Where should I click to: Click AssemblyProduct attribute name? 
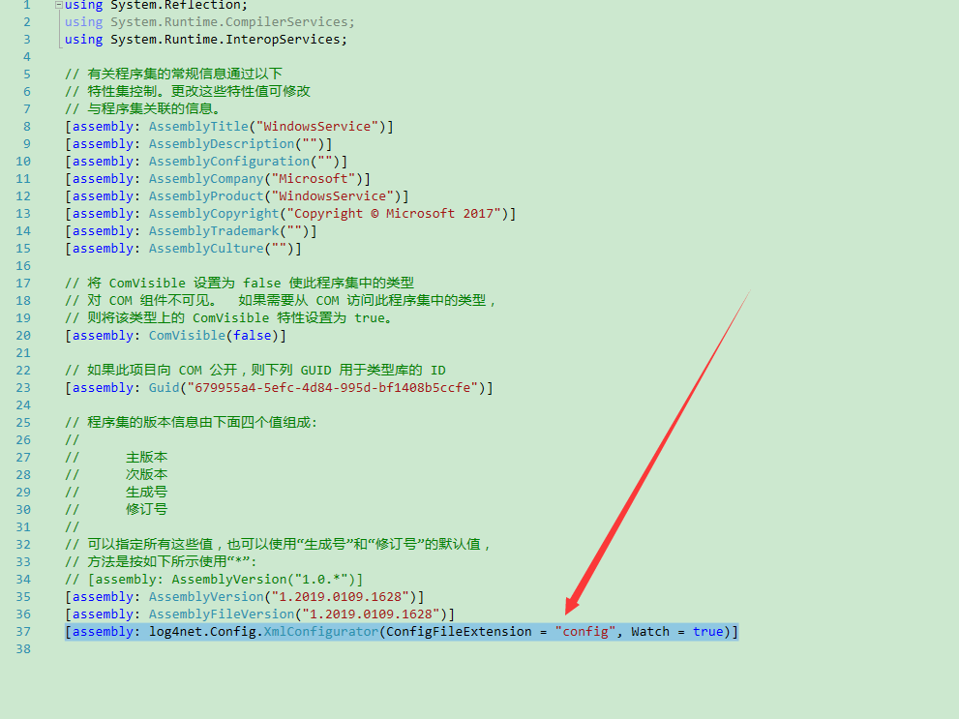(206, 196)
